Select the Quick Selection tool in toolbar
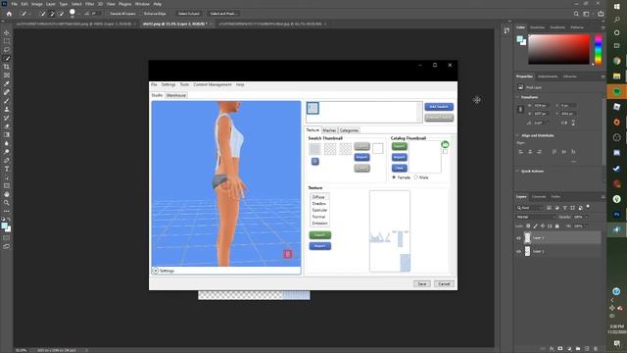Viewport: 627px width, 353px height. click(x=7, y=59)
